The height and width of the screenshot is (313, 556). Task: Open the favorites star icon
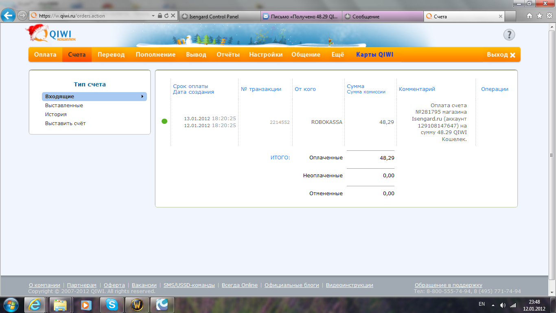(539, 16)
